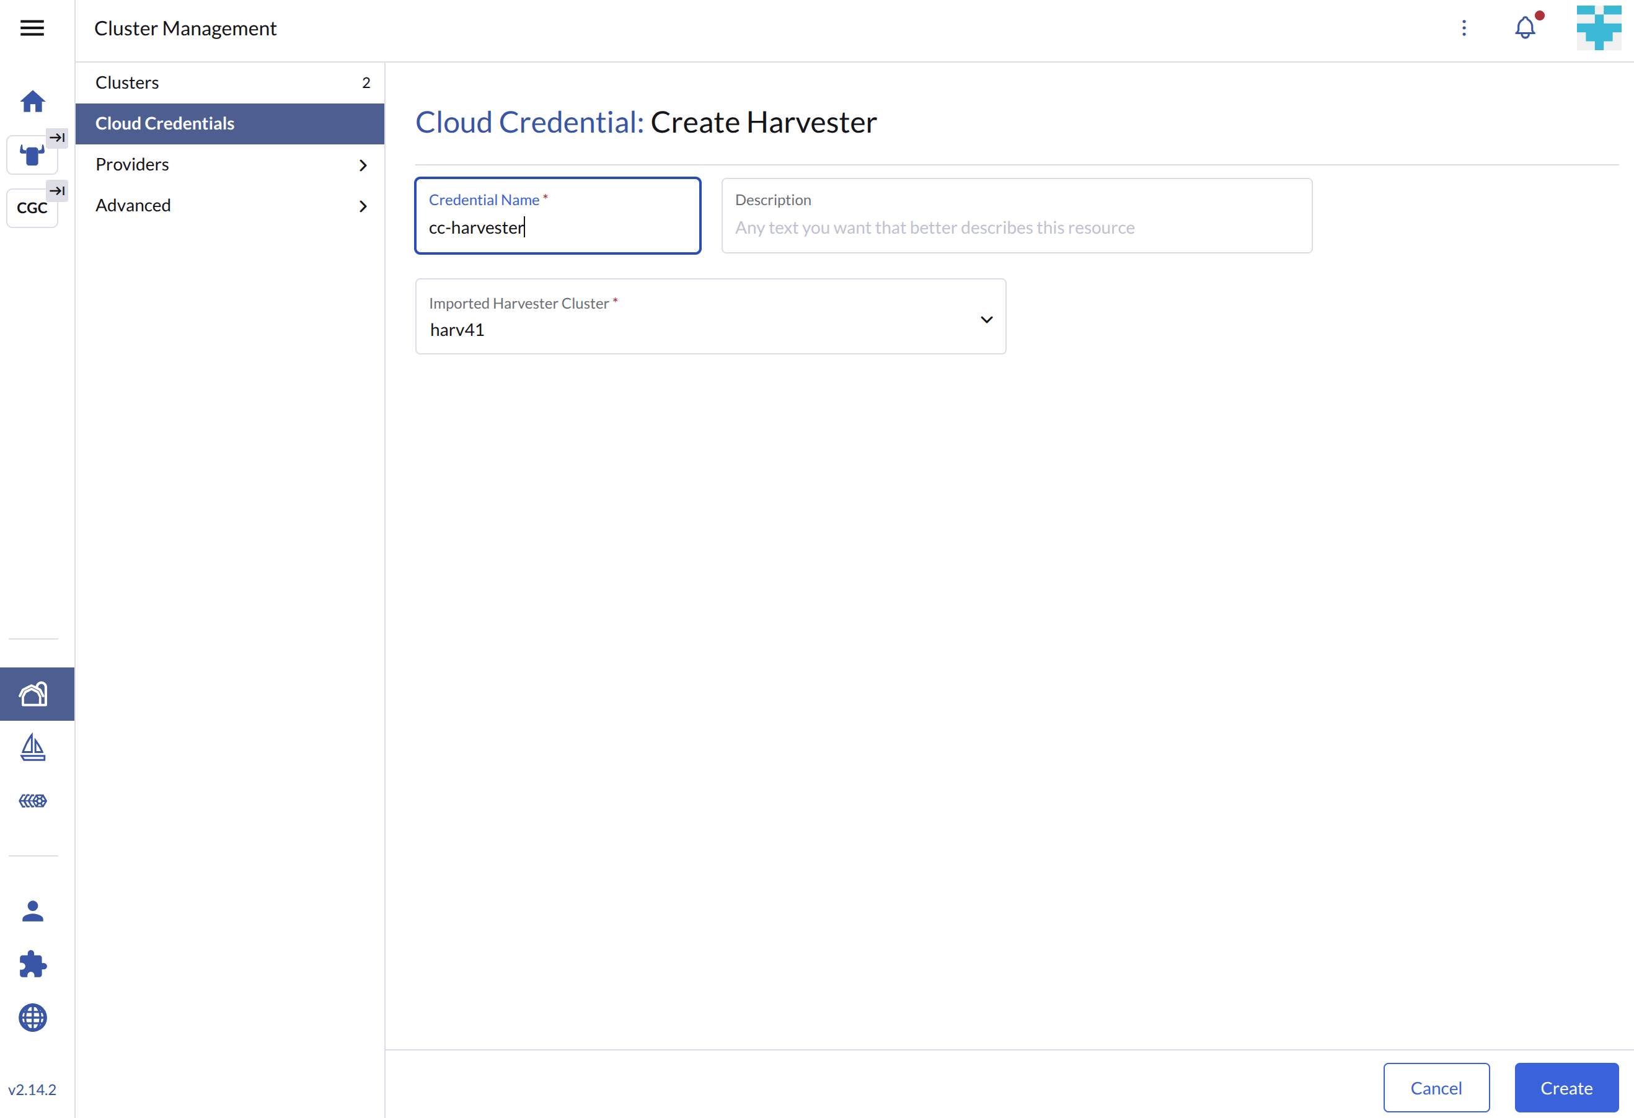Open Global Settings globe icon
This screenshot has width=1634, height=1118.
pos(32,1018)
